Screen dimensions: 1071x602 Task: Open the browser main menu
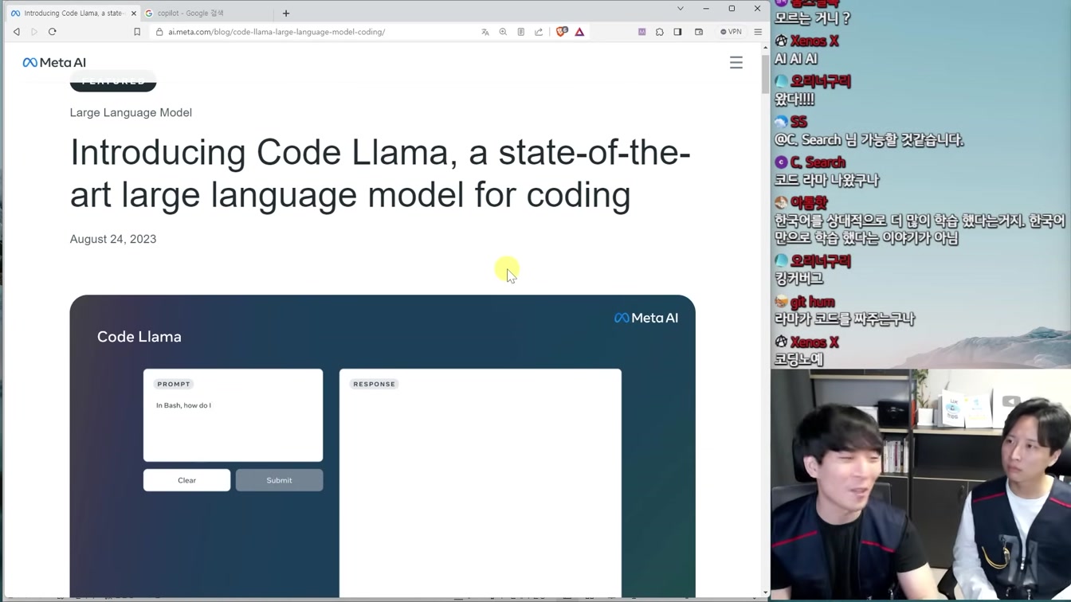(758, 32)
